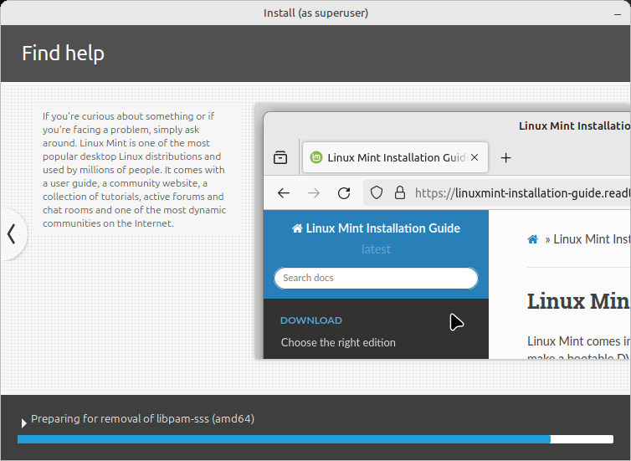Open a new tab with plus icon

click(505, 157)
